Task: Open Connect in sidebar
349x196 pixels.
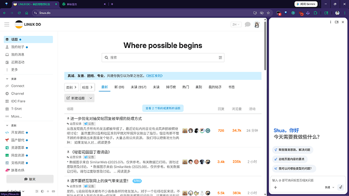Action: click(18, 86)
